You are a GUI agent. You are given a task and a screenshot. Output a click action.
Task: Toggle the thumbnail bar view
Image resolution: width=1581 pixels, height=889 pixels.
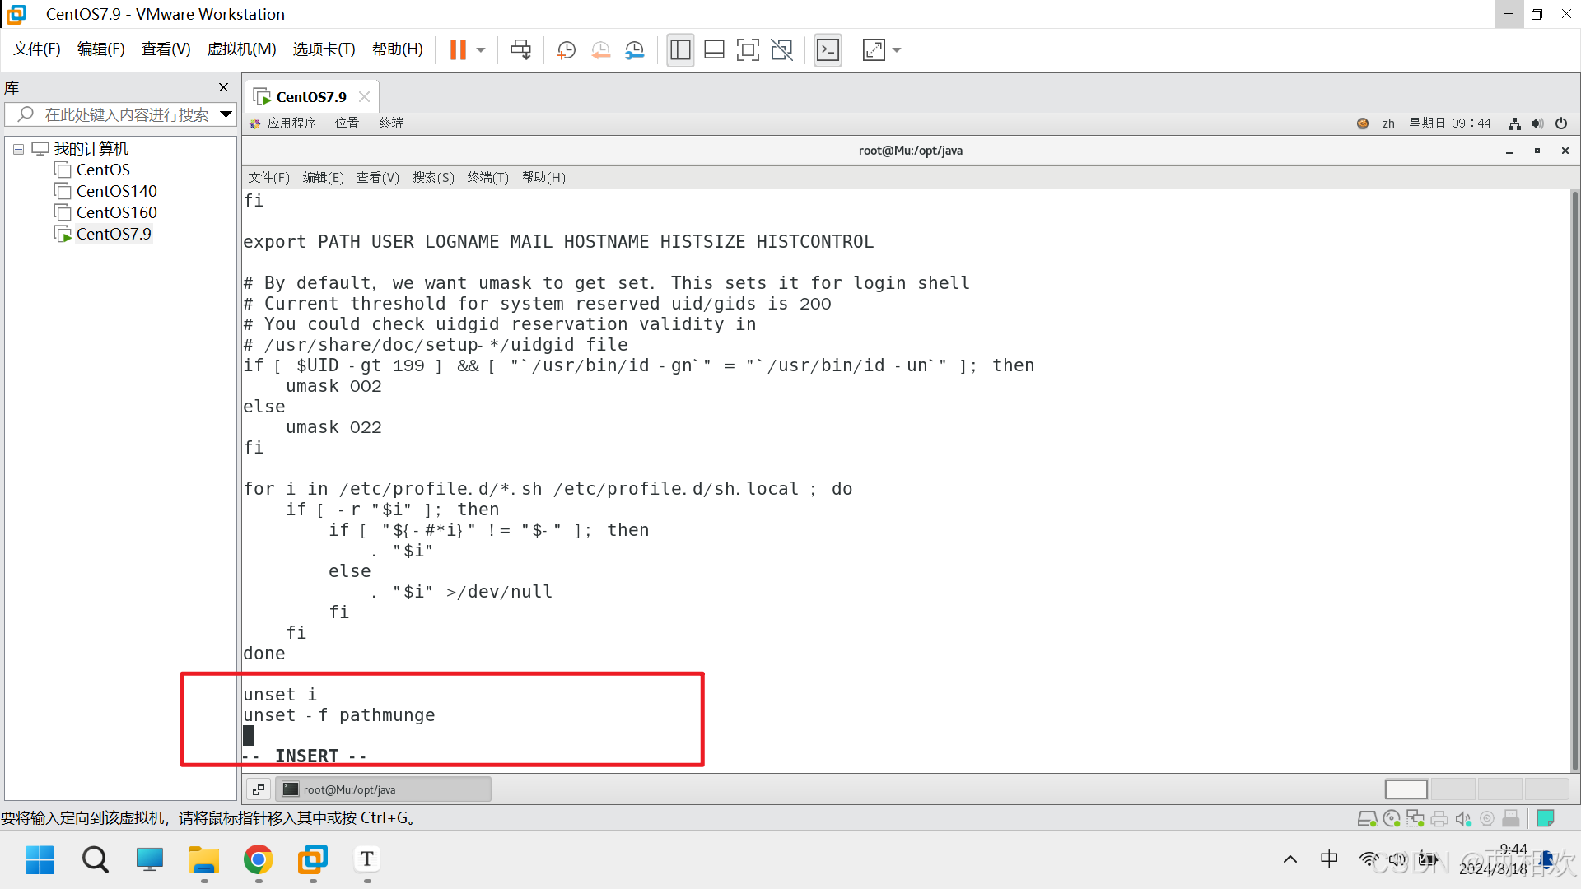[x=714, y=50]
